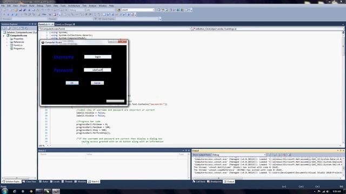Screen dimensions: 346x194
Task: Open the editor zoom 100 % dropdown
Action: (43, 145)
